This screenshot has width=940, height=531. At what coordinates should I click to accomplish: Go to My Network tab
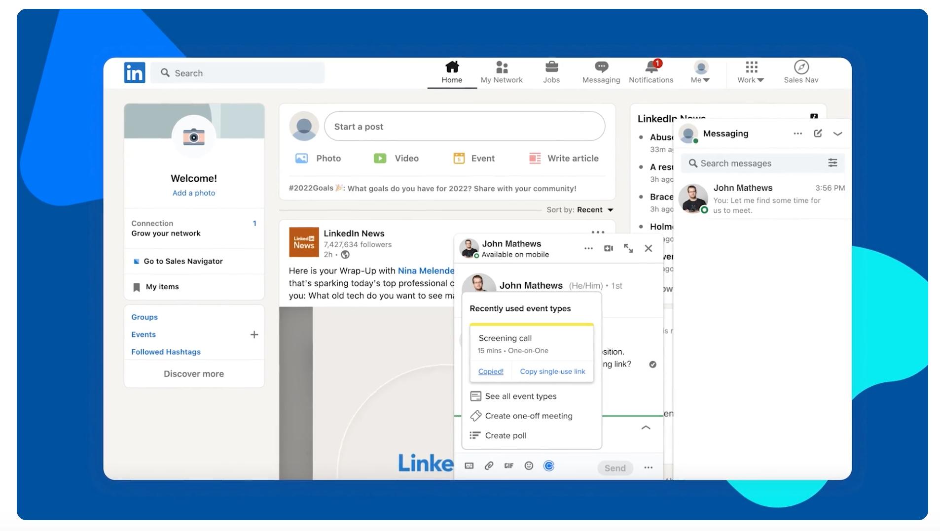pos(502,72)
